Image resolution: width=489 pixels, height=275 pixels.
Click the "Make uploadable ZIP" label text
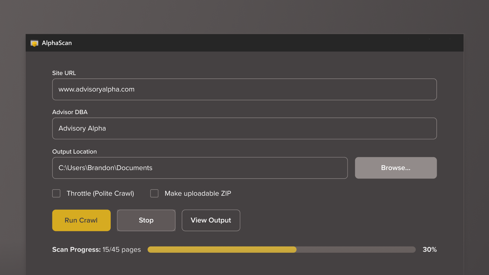coord(198,194)
